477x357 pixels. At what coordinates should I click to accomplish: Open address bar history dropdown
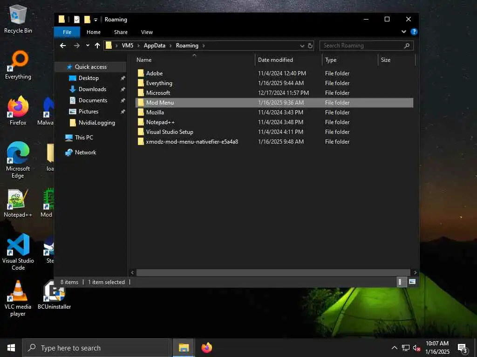click(302, 46)
